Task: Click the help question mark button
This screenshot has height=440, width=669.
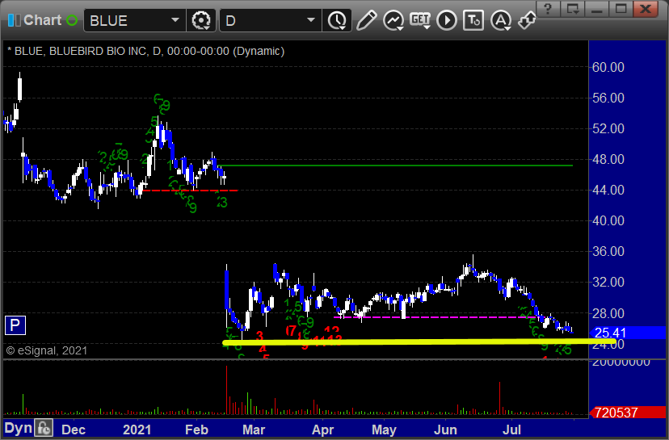Action: pos(549,9)
